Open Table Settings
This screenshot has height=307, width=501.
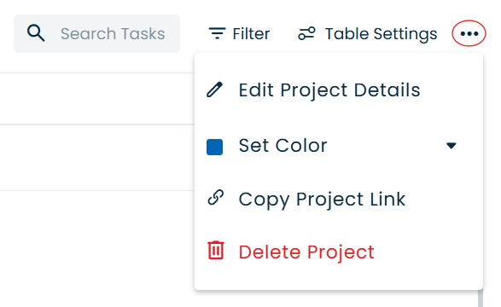coord(368,33)
